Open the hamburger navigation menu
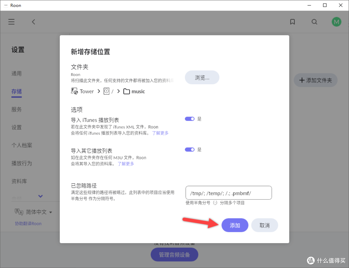The width and height of the screenshot is (349, 268). pyautogui.click(x=11, y=22)
